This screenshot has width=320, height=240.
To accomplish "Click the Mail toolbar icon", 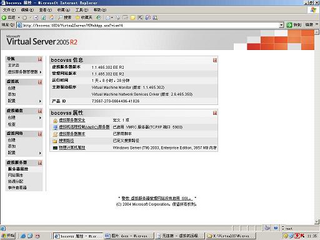I will [x=108, y=17].
